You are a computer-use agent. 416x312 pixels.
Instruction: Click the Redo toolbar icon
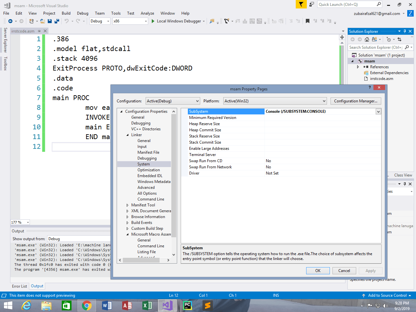tap(78, 21)
